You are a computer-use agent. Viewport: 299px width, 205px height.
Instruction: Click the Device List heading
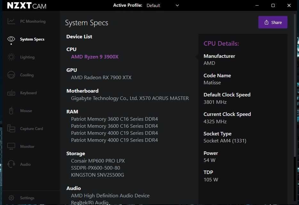click(79, 36)
